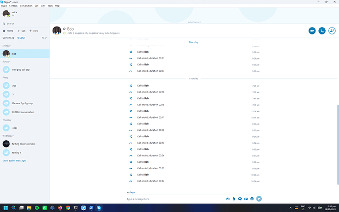This screenshot has height=212, width=339.
Task: Open the Call dial pad
Action: (x=22, y=31)
